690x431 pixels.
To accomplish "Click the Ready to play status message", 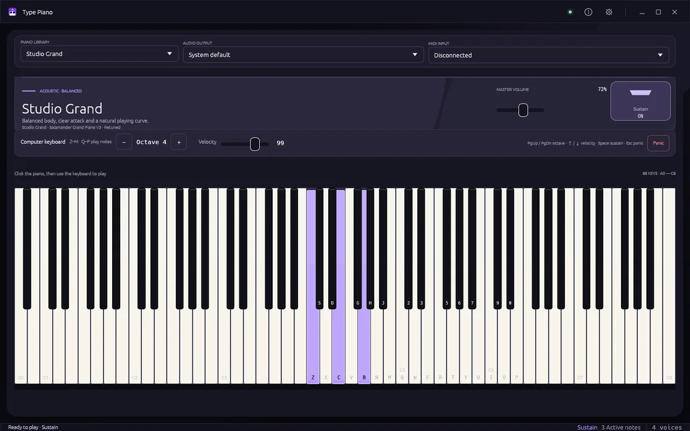I will point(33,427).
